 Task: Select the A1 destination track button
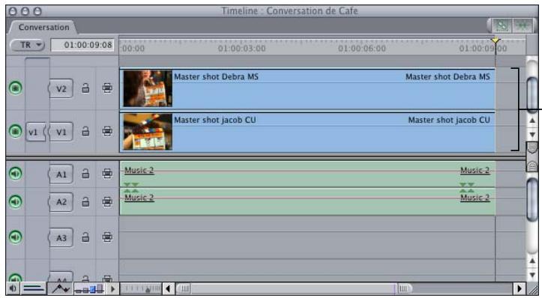[61, 174]
